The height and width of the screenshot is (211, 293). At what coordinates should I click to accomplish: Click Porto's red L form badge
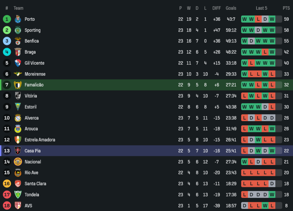[x=258, y=19]
